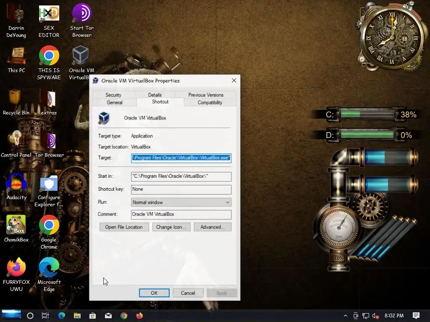Click the 10% pressure gauge gadget
Image resolution: width=430 pixels, height=322 pixels.
[x=339, y=227]
